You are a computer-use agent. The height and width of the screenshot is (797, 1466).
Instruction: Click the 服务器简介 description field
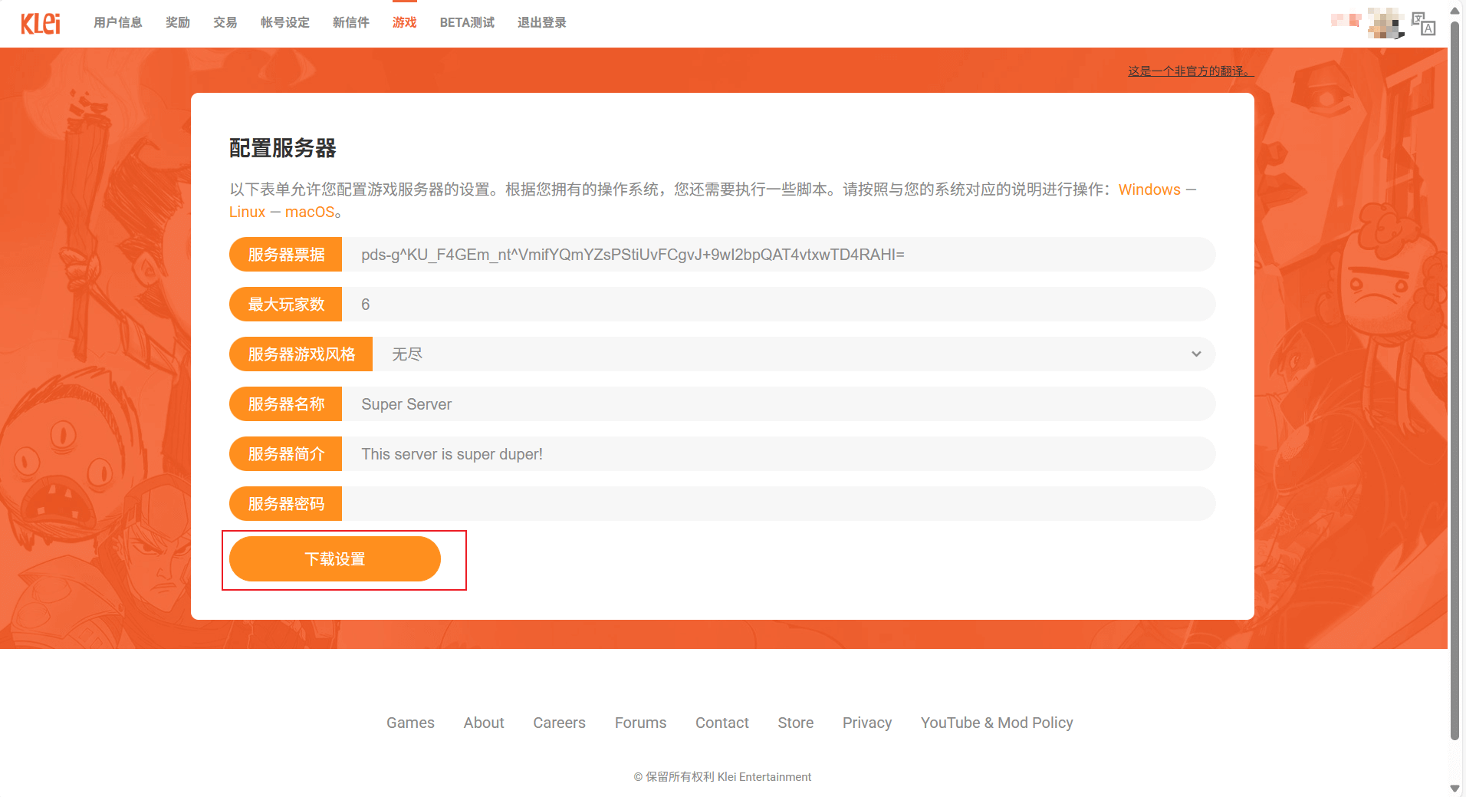778,454
